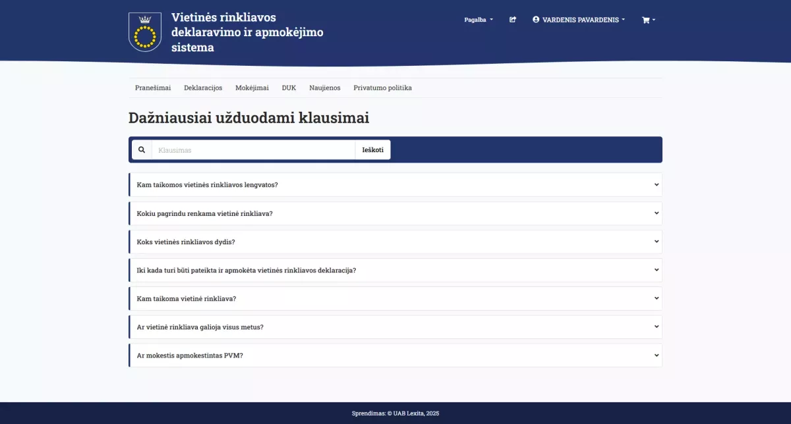Screen dimensions: 791x424
Task: Open the Deklaracijos tab
Action: pyautogui.click(x=203, y=88)
